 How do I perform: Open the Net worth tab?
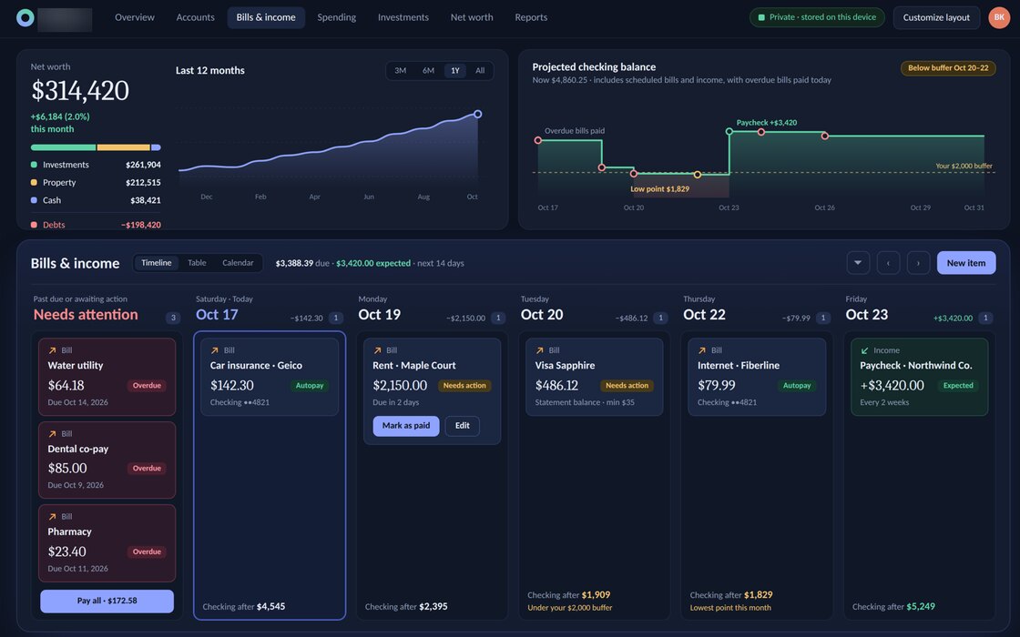[x=472, y=17]
